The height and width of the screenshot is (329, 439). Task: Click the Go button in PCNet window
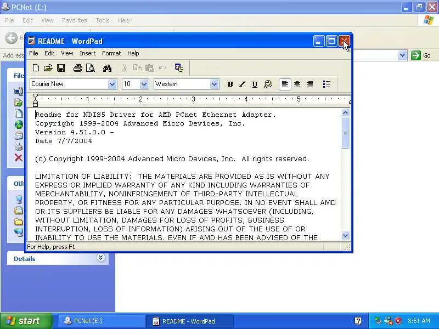click(x=421, y=55)
